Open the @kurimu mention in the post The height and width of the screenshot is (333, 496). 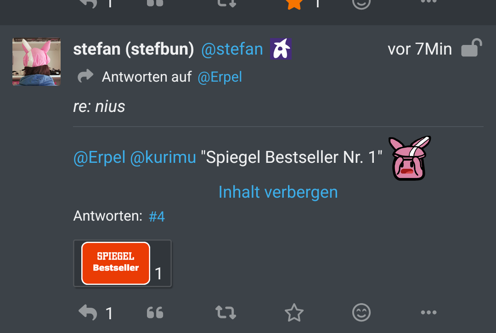[x=163, y=157]
